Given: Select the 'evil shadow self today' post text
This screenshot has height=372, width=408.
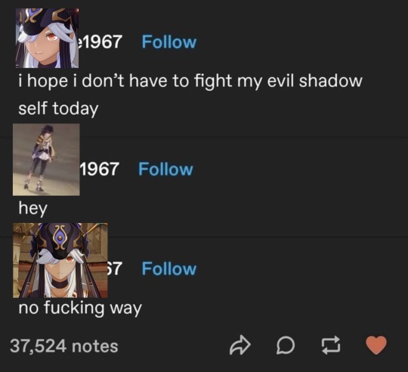Looking at the screenshot, I should pyautogui.click(x=190, y=95).
